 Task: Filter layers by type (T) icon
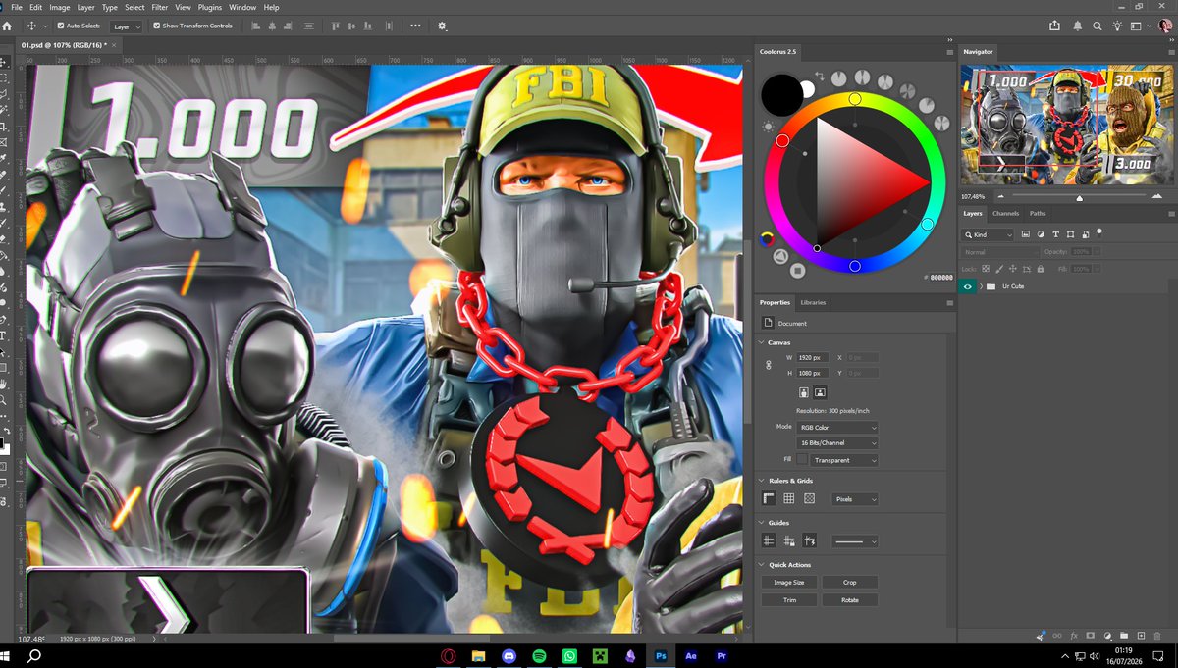click(1055, 234)
